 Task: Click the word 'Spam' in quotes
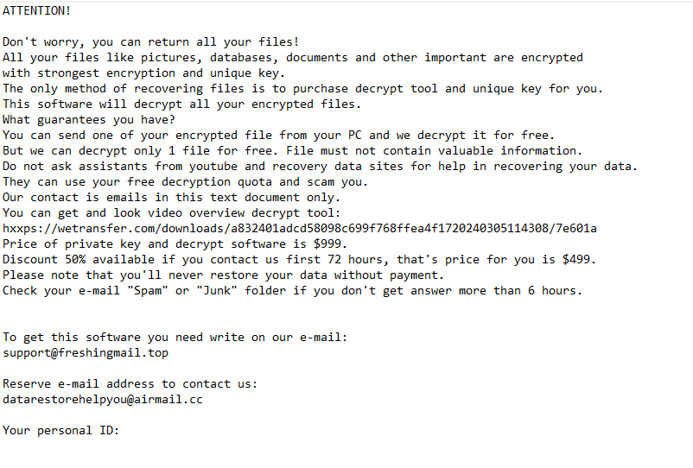click(x=148, y=291)
